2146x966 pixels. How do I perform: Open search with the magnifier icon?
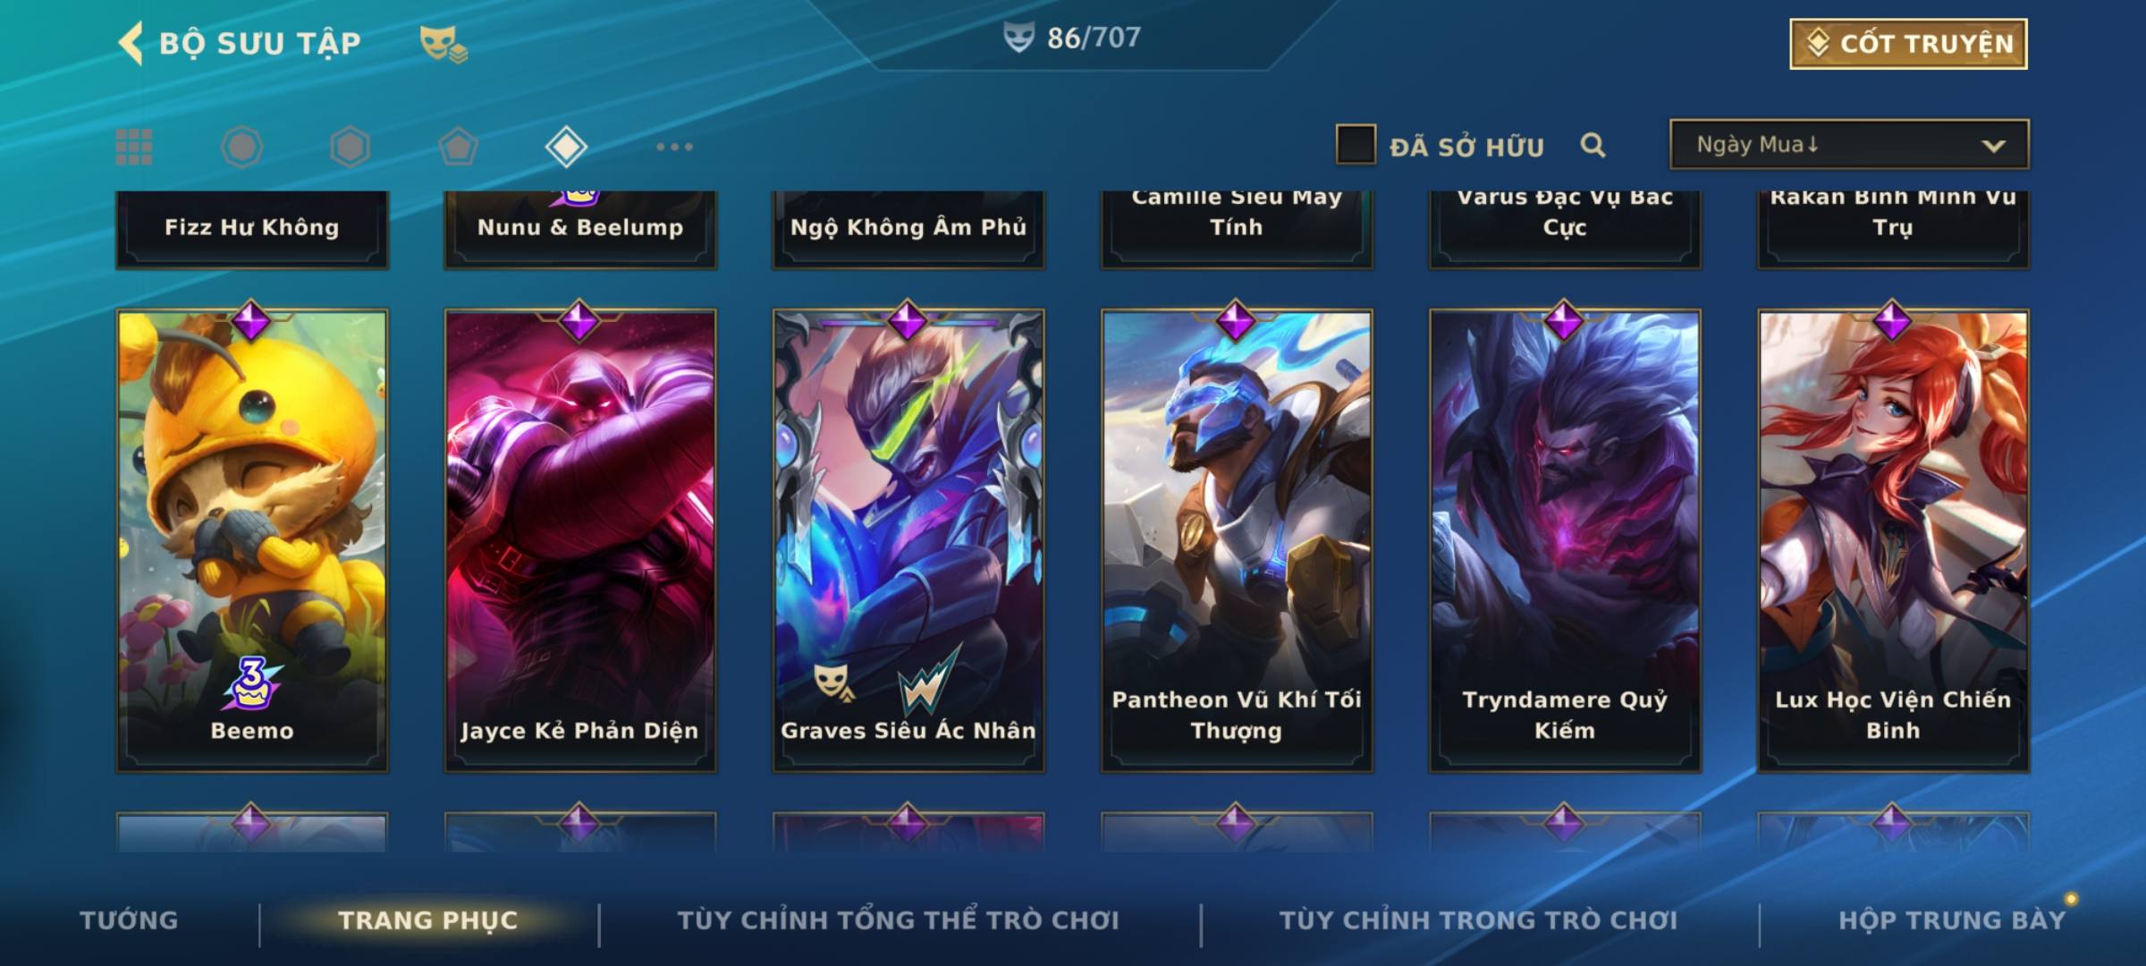point(1593,145)
